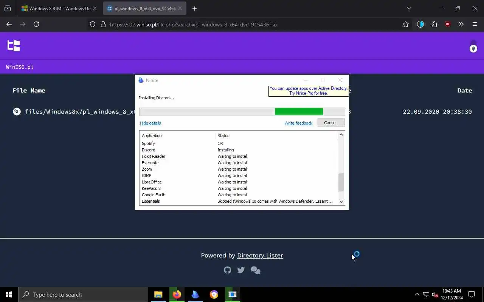Toggle the site theme lightbulb icon

point(473,49)
